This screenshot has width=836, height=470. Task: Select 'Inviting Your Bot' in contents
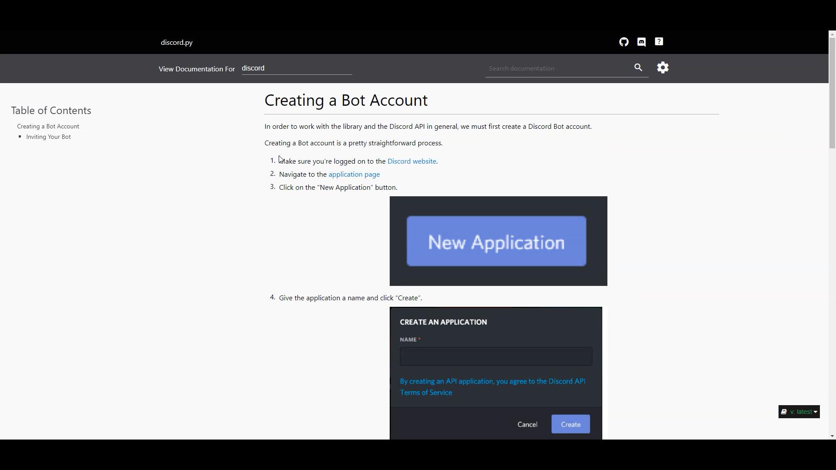tap(48, 137)
